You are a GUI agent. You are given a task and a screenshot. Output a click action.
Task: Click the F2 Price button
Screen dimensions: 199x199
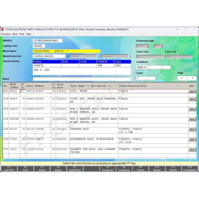[25, 169]
